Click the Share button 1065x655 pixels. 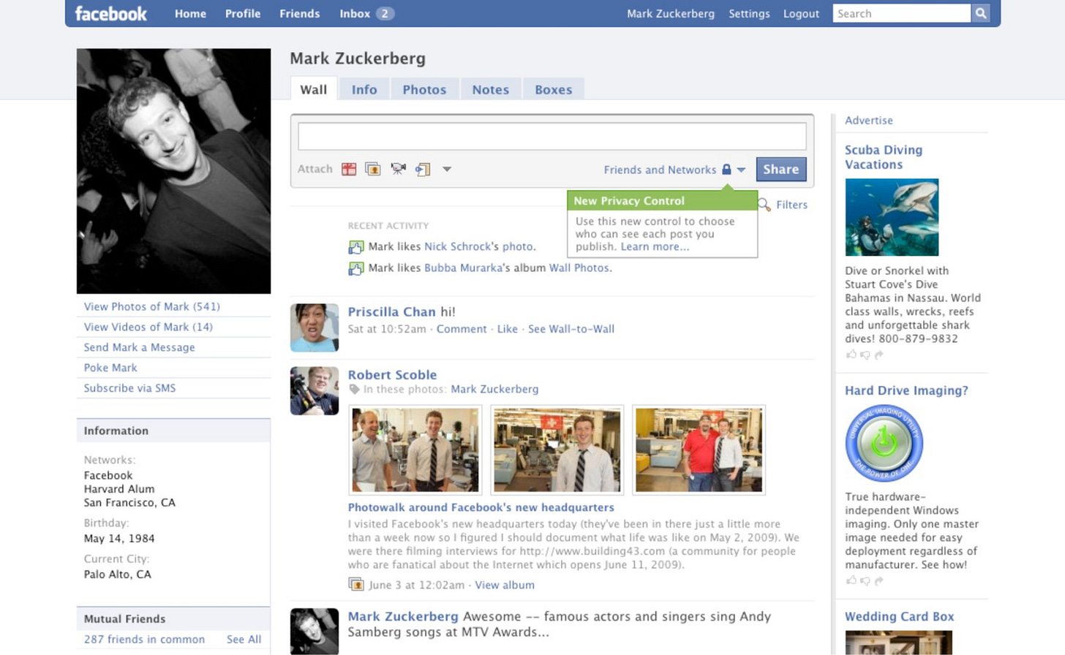(780, 169)
